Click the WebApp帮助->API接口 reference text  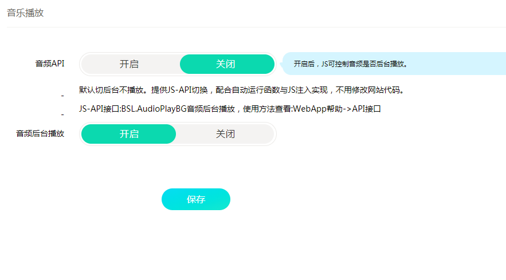337,109
